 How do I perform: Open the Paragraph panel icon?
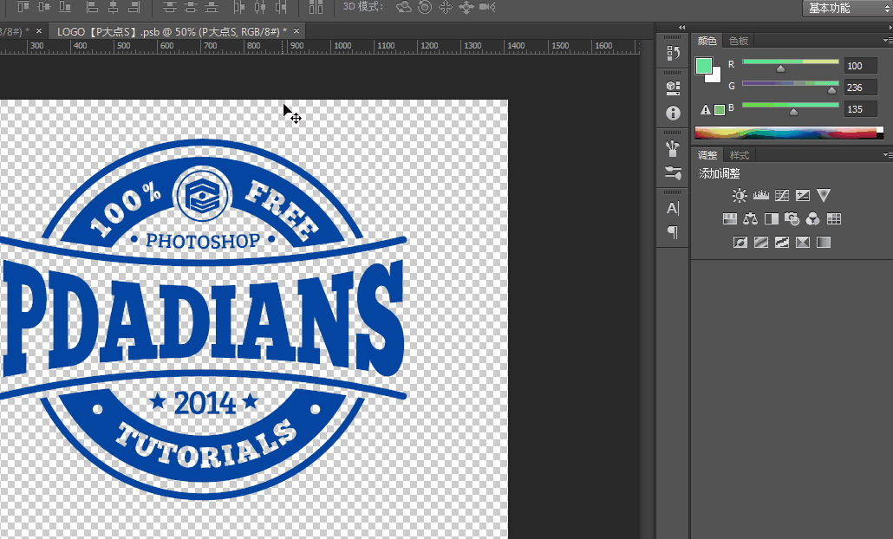pyautogui.click(x=673, y=232)
